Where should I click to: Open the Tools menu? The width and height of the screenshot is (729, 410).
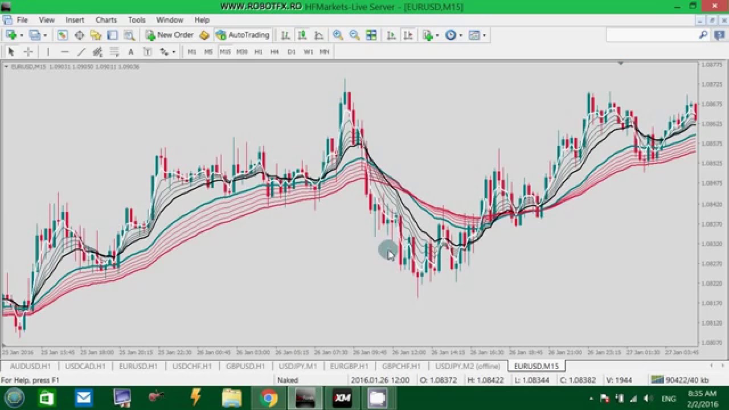[137, 20]
